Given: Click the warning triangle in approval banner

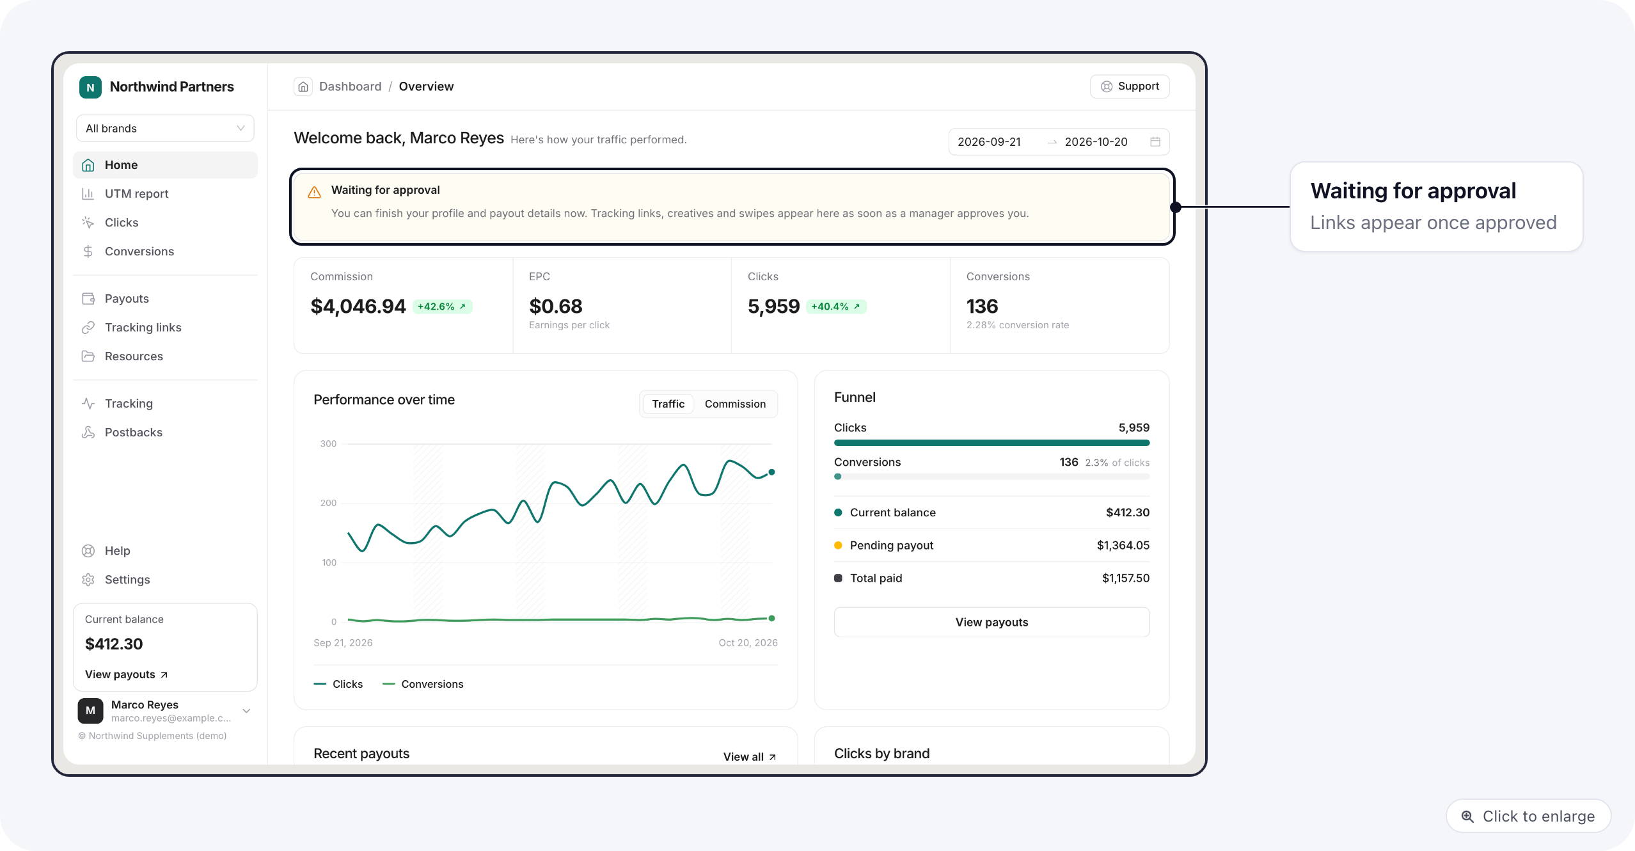Looking at the screenshot, I should click(x=314, y=192).
